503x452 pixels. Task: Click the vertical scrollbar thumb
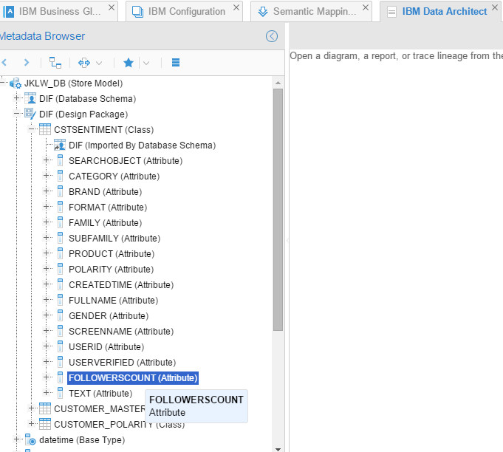[278, 210]
